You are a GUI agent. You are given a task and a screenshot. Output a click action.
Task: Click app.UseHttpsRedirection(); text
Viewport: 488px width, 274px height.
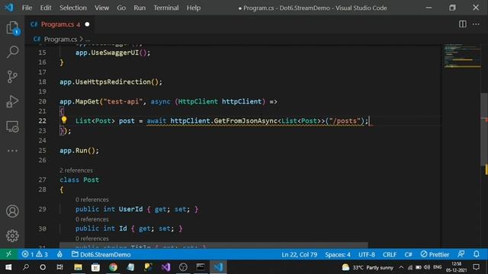tap(111, 82)
